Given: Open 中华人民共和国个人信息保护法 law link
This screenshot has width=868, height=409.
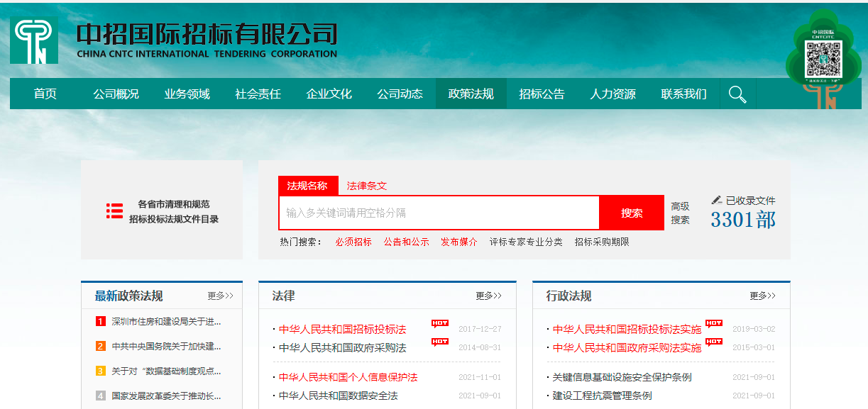Looking at the screenshot, I should click(348, 377).
